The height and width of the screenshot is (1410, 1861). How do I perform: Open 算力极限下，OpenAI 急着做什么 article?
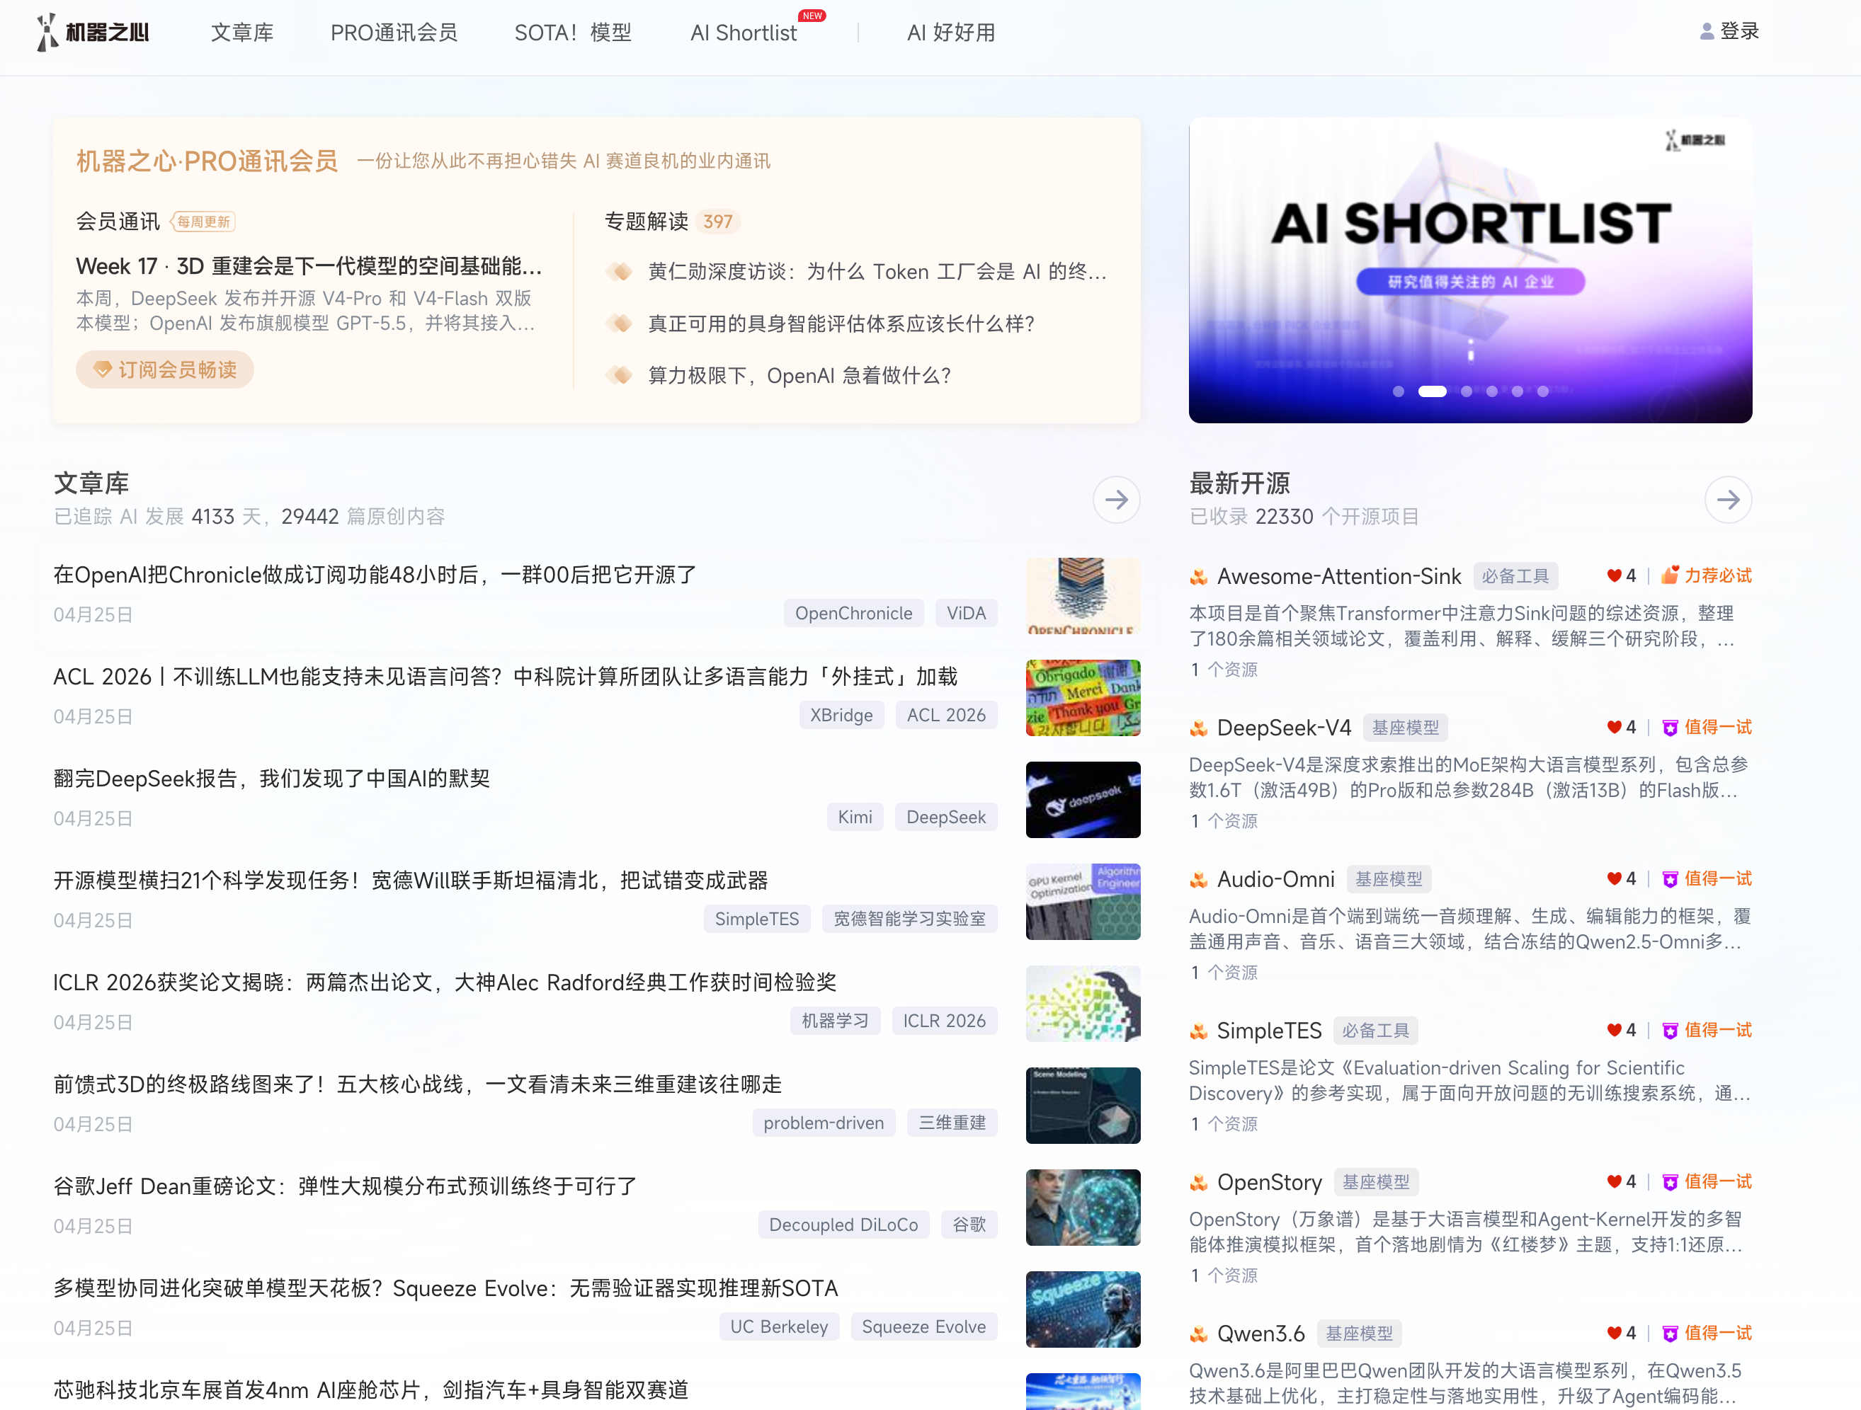click(799, 375)
